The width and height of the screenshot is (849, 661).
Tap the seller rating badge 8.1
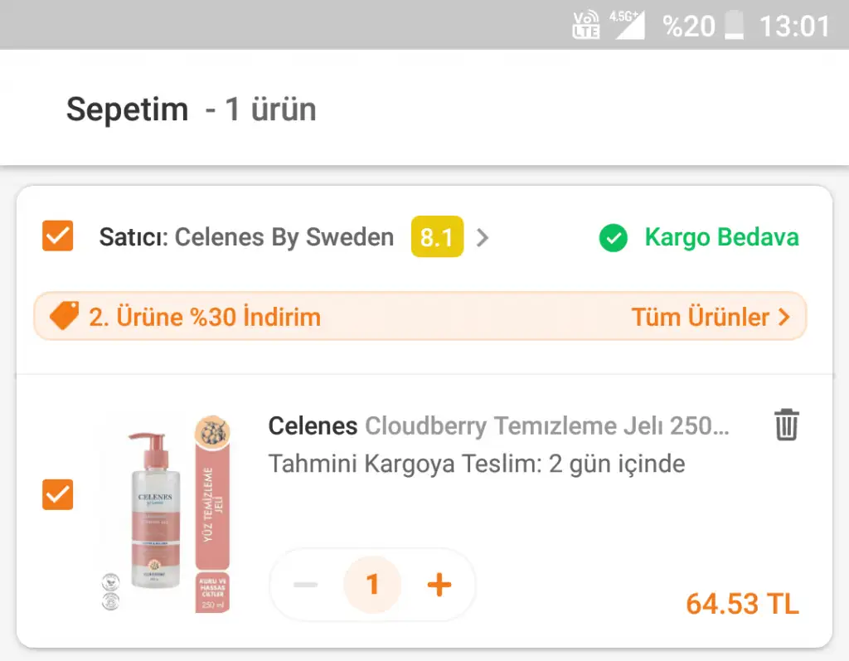pyautogui.click(x=437, y=237)
